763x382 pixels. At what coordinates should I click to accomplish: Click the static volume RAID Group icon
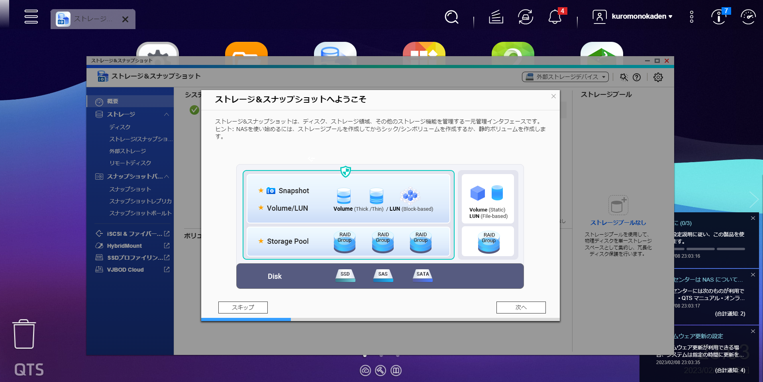tap(488, 242)
